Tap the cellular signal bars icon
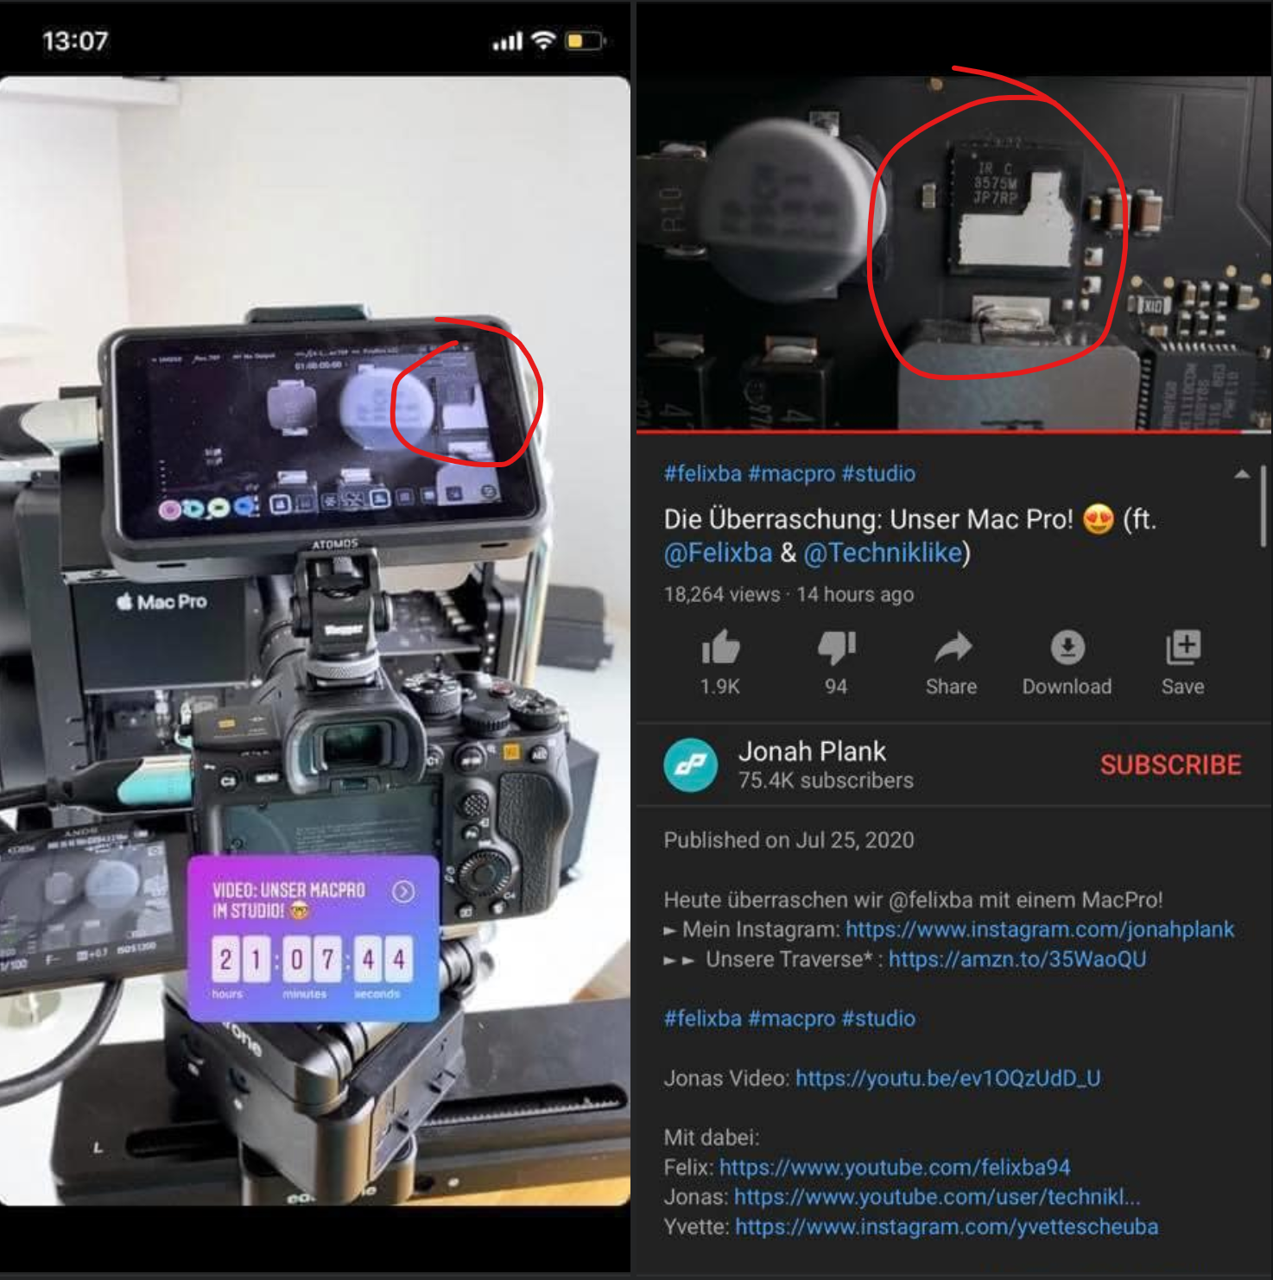Image resolution: width=1273 pixels, height=1280 pixels. [x=508, y=41]
